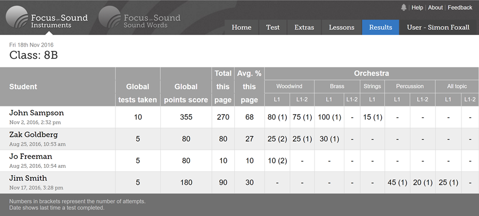This screenshot has width=479, height=216.
Task: Click John Sampson's 75 (1) score
Action: [302, 117]
